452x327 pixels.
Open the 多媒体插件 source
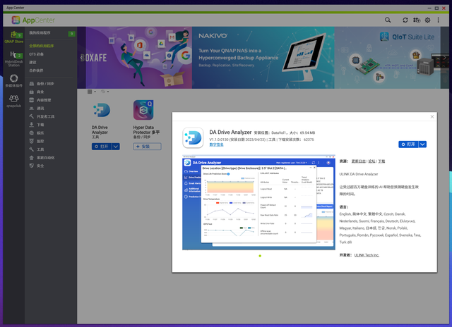[14, 80]
